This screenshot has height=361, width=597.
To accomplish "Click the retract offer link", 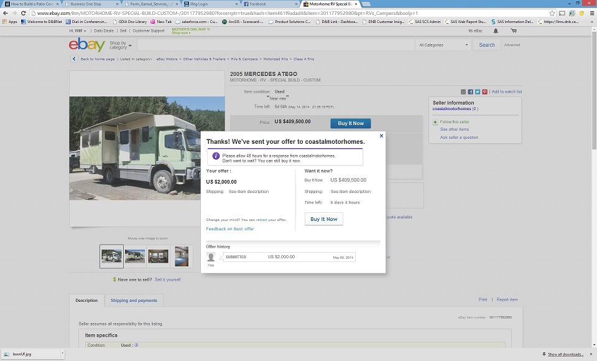I will click(261, 220).
